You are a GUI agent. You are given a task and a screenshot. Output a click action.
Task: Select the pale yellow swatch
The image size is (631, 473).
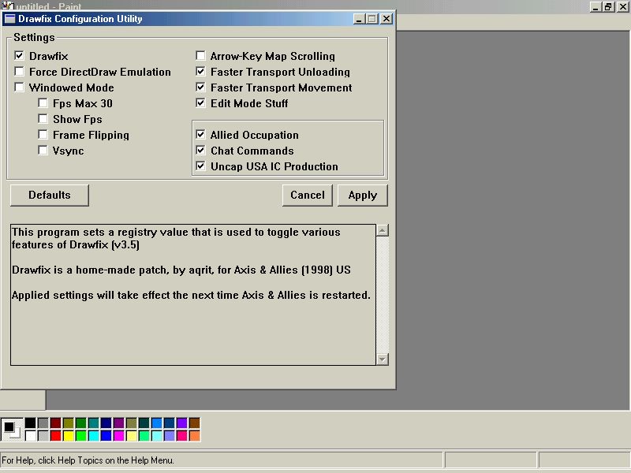(x=132, y=436)
